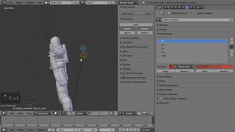Screen dimensions: 235x132
Task: Open the Object Constraints properties tab
Action: click(x=183, y=7)
